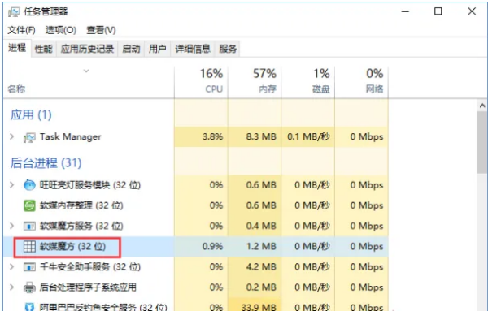Switch to the 启动 tab
This screenshot has width=488, height=311.
131,49
